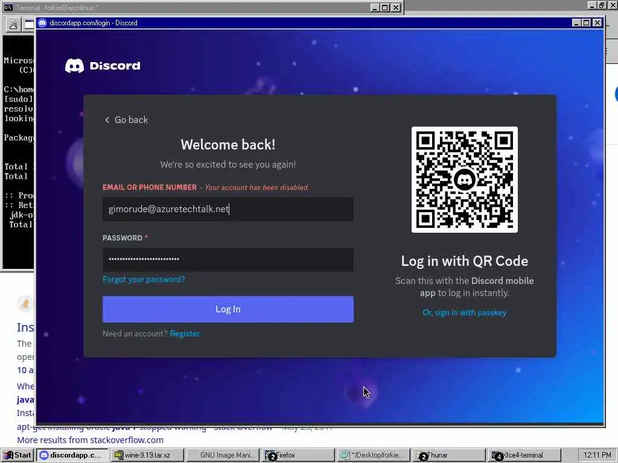Screen dimensions: 618x463
Task: Click the Terminal window title bar icon
Action: (x=8, y=7)
